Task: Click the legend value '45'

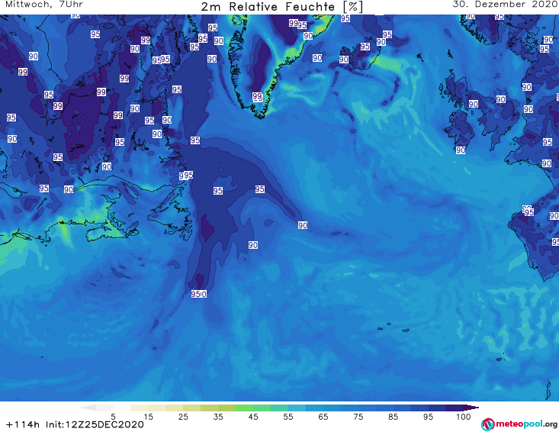Action: tap(253, 417)
